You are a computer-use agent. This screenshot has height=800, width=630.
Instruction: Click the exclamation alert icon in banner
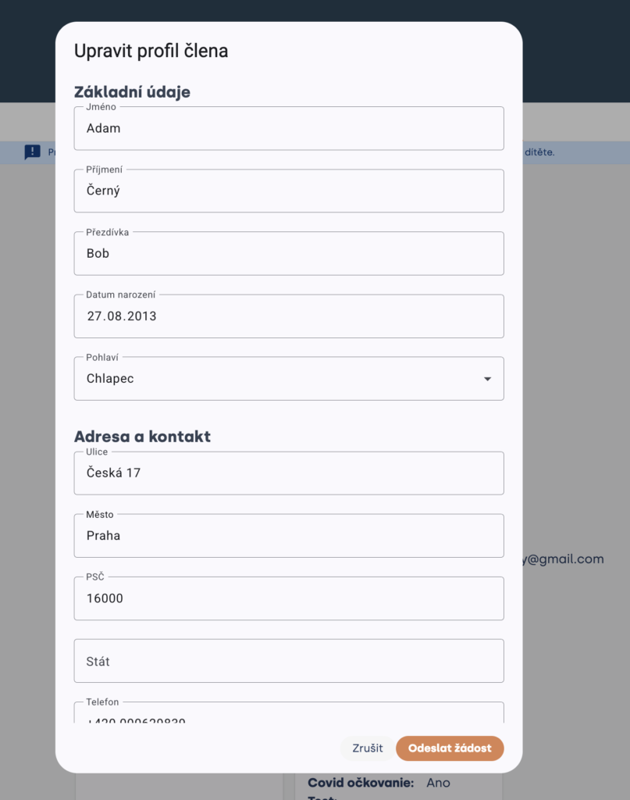tap(33, 152)
